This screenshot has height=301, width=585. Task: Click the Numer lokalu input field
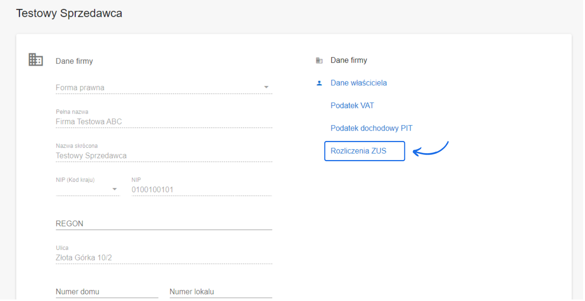(x=220, y=292)
